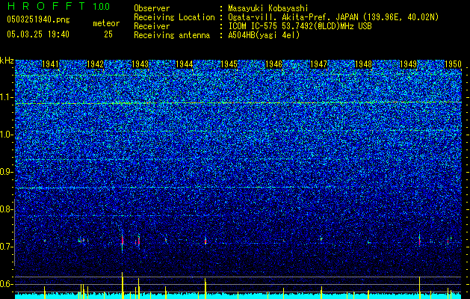This screenshot has width=470, height=299.
Task: Click the Receiving antenna field label
Action: [x=172, y=35]
